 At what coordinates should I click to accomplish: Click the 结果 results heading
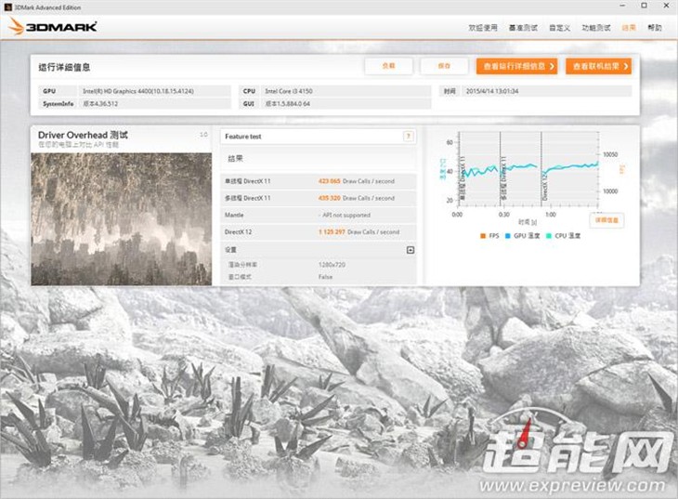tap(235, 159)
